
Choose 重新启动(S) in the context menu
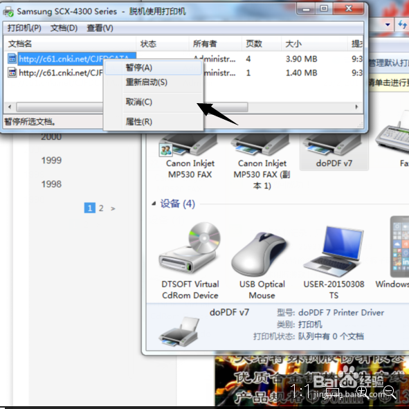154,82
